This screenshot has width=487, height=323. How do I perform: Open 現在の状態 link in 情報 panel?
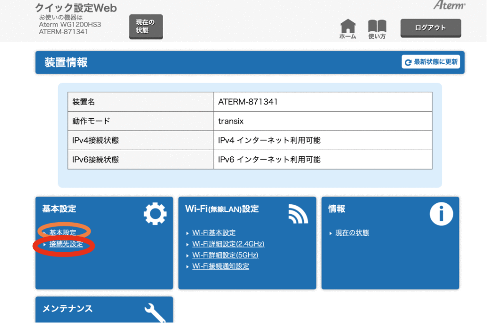pos(352,233)
